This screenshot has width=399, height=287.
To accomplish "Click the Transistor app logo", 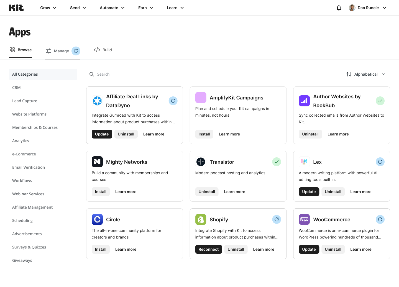I will 201,162.
